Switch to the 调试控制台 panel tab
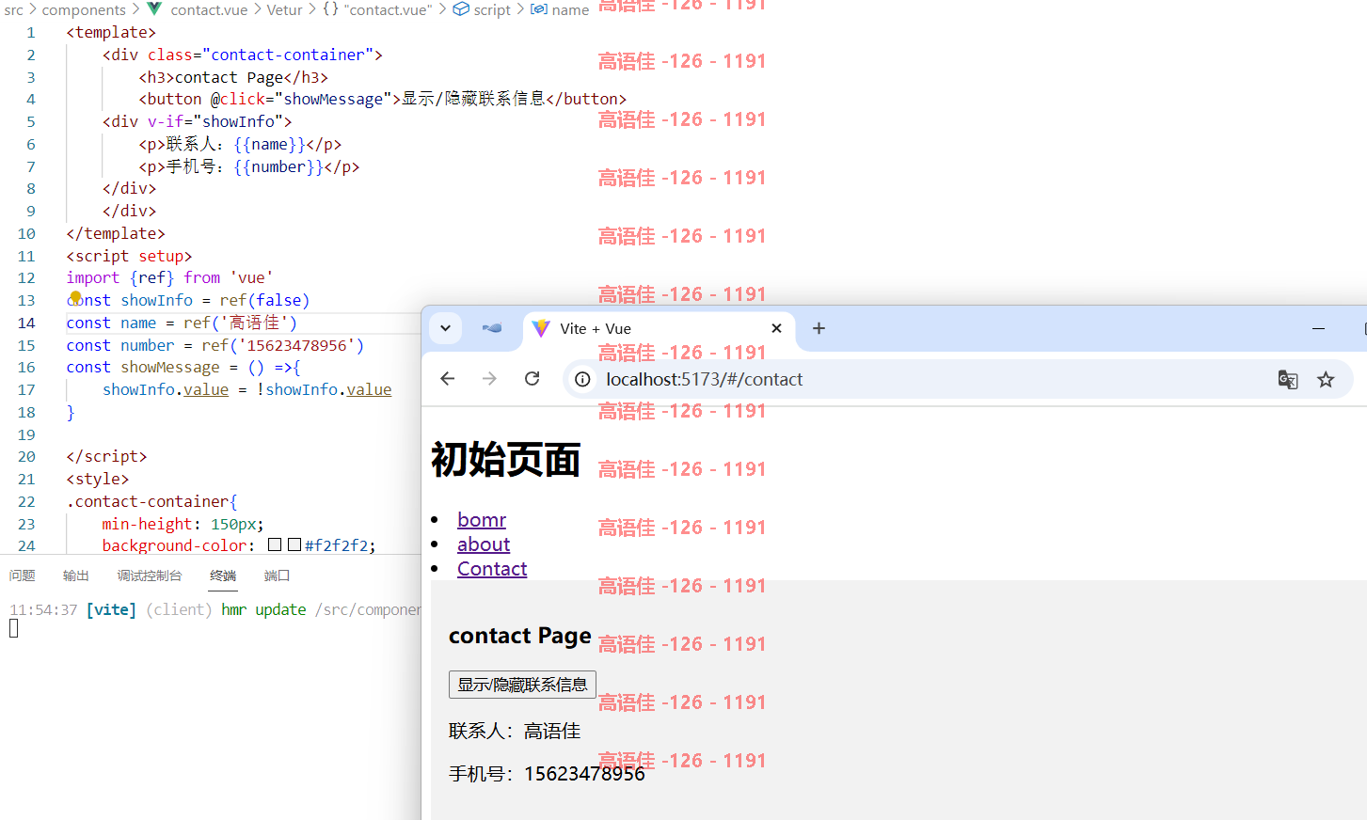The width and height of the screenshot is (1367, 820). pyautogui.click(x=150, y=576)
